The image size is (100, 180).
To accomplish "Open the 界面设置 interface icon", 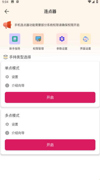I will [x=86, y=39].
